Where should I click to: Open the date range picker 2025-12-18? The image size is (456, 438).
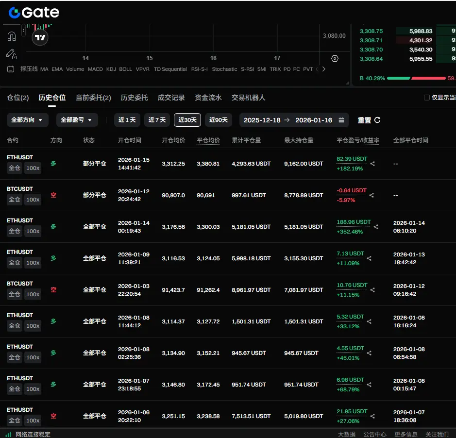point(294,120)
